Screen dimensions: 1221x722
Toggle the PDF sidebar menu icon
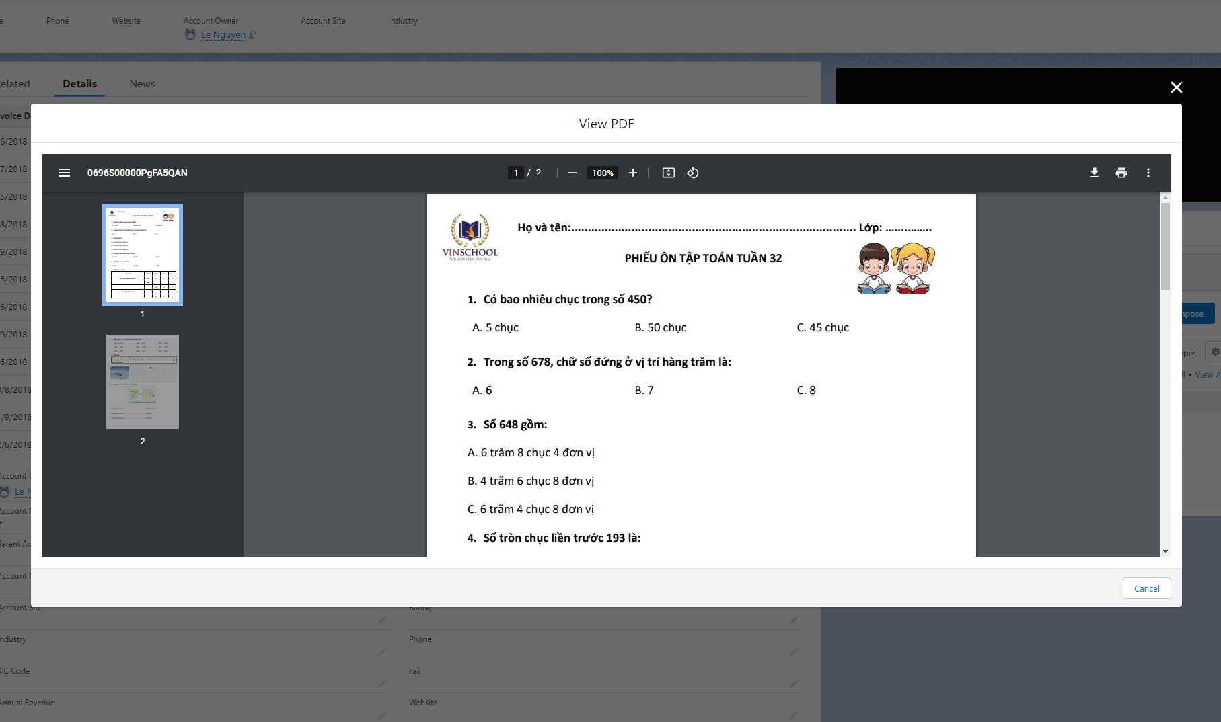click(x=65, y=173)
